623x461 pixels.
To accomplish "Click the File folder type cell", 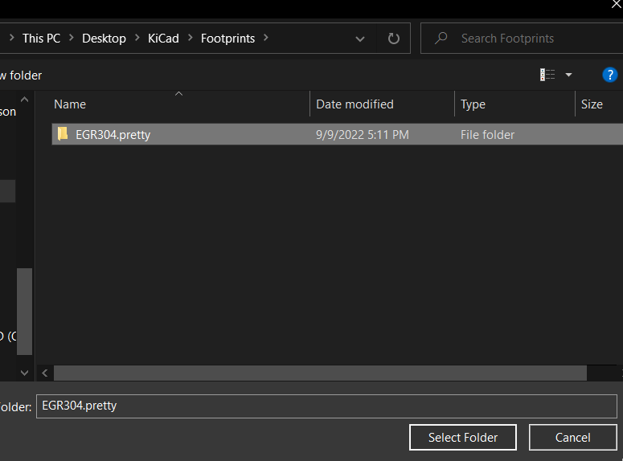I will tap(487, 135).
